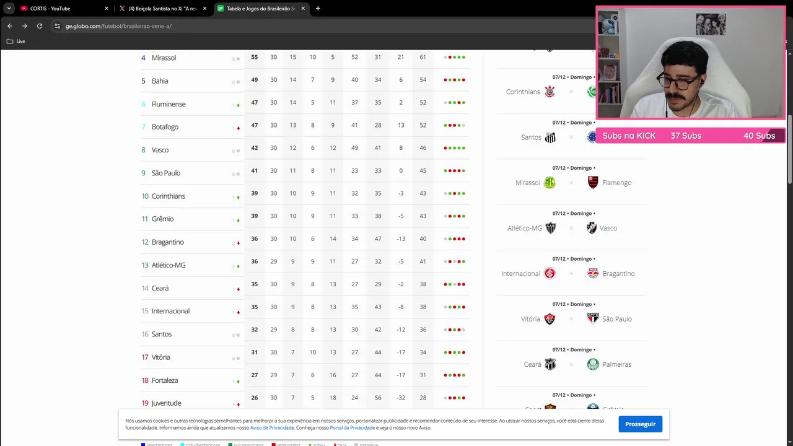This screenshot has height=446, width=793.
Task: Click the Mirassol row in standings
Action: [x=305, y=58]
